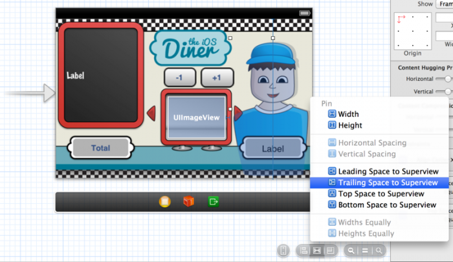This screenshot has width=453, height=262.
Task: Select the UIImageView placeholder
Action: (197, 117)
